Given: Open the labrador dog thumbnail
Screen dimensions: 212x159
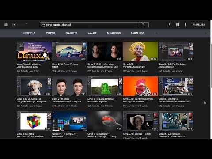Looking at the screenshot, I should pos(34,86).
